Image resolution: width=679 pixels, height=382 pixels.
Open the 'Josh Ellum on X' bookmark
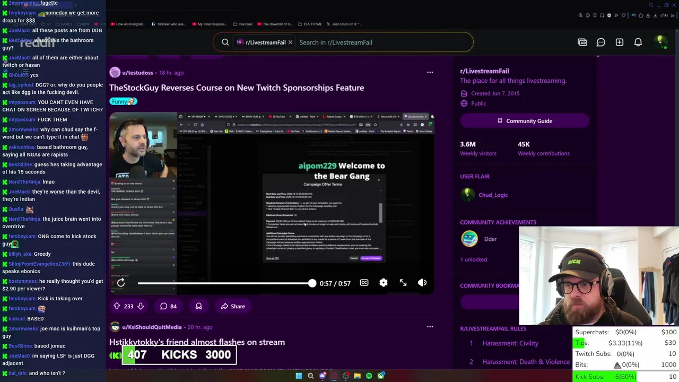[x=344, y=24]
